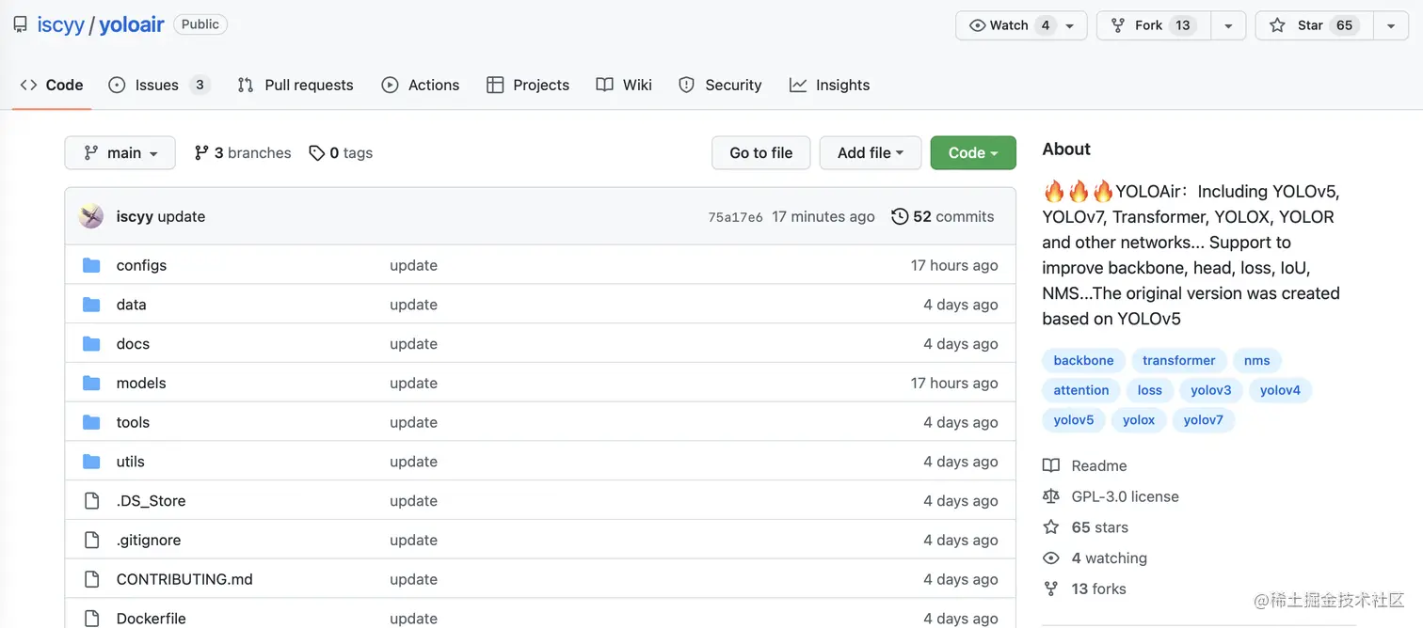Click the Readme book icon in About

[1051, 465]
